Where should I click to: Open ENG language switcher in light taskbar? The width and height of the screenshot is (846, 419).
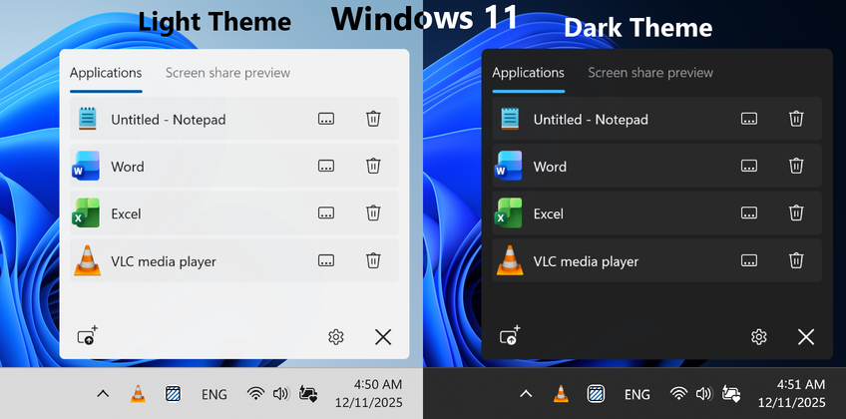pos(214,395)
